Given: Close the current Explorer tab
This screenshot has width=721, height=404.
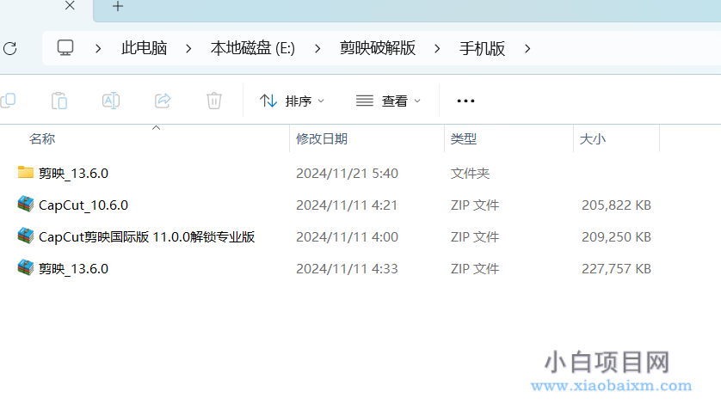Looking at the screenshot, I should [x=70, y=5].
